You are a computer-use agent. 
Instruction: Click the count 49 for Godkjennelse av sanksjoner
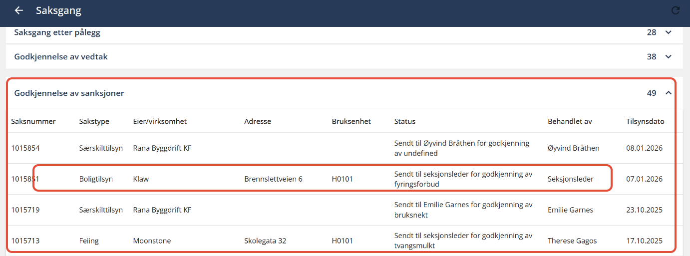tap(652, 93)
